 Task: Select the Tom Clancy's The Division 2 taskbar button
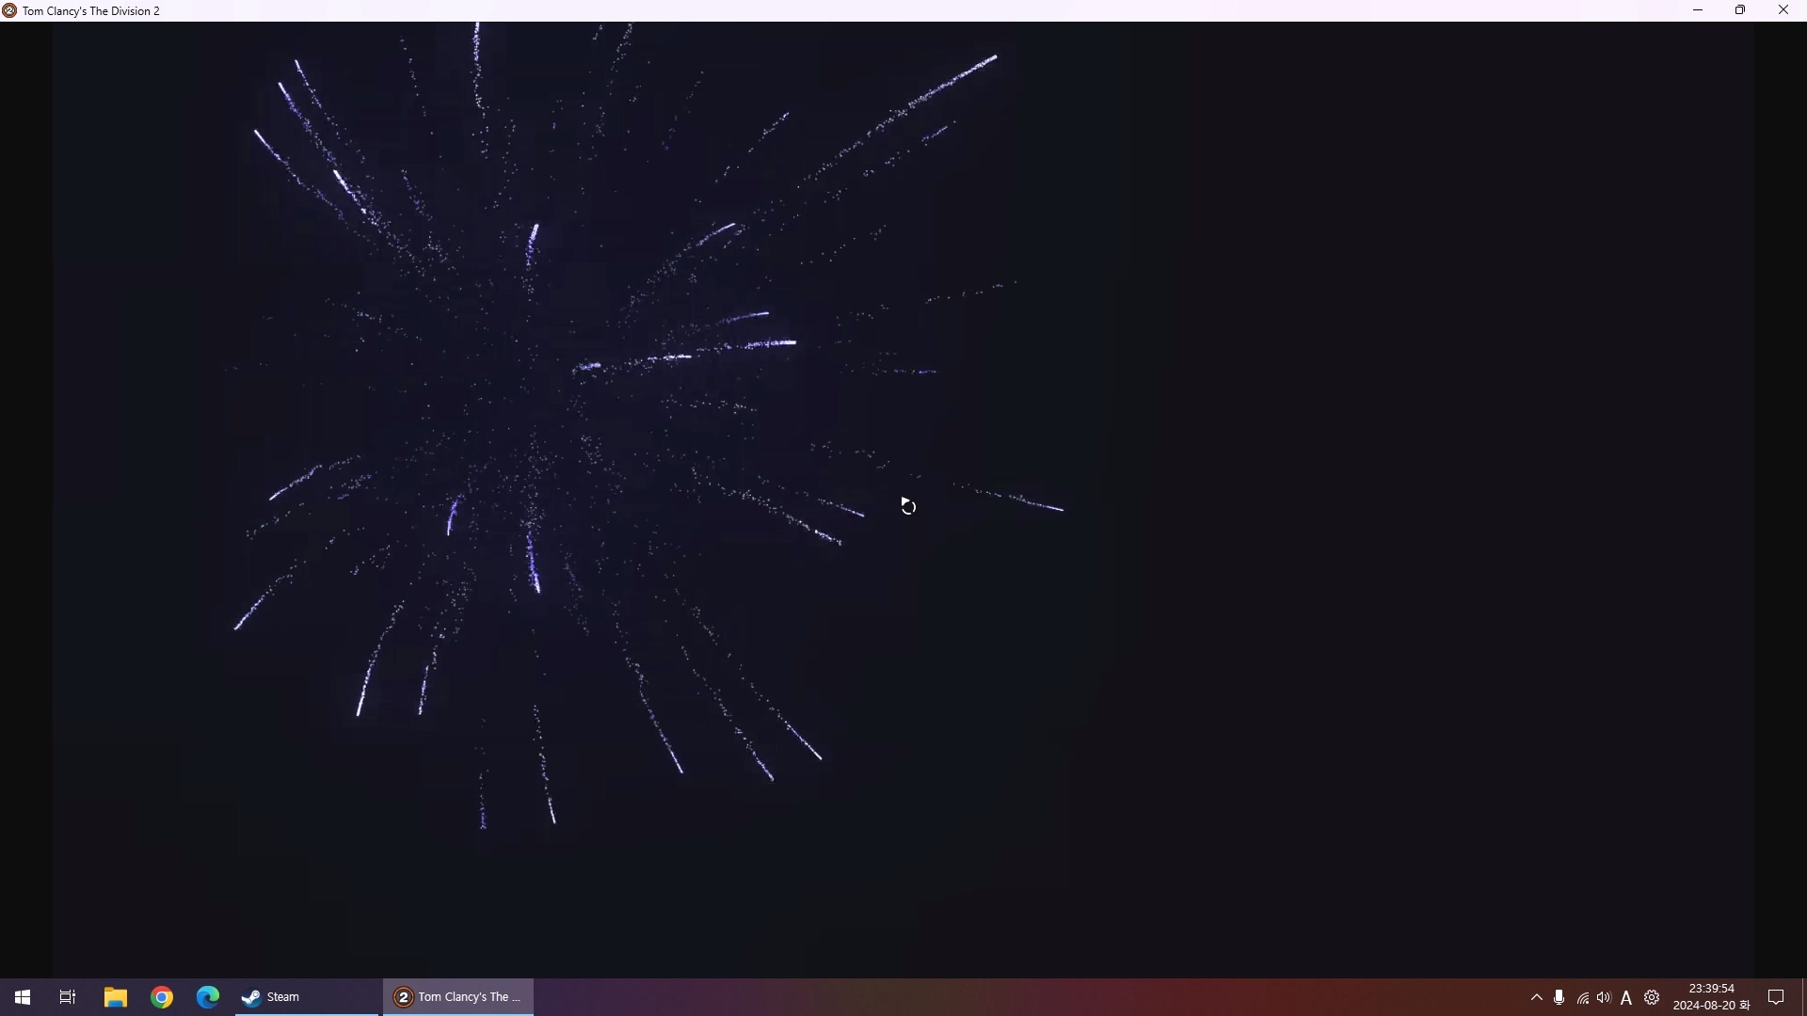458,997
